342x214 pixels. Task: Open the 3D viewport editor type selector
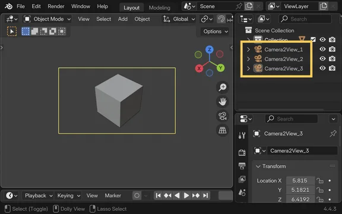click(x=11, y=19)
